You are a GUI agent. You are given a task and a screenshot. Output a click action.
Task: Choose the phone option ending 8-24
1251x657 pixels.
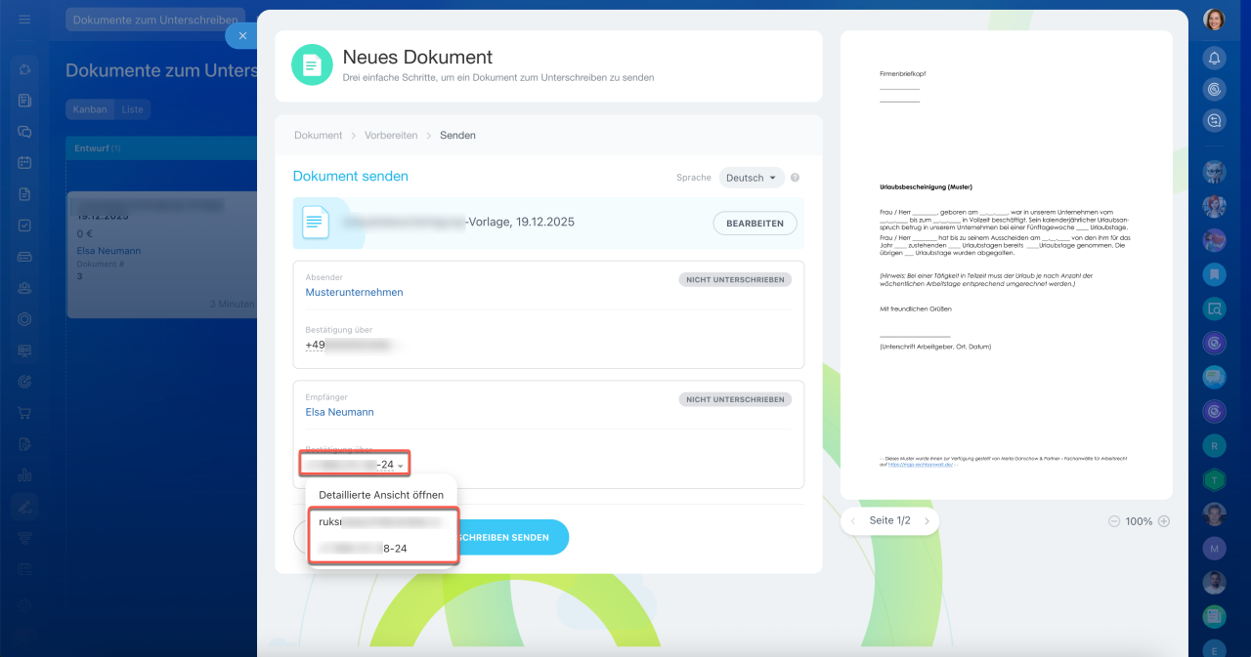(x=382, y=549)
